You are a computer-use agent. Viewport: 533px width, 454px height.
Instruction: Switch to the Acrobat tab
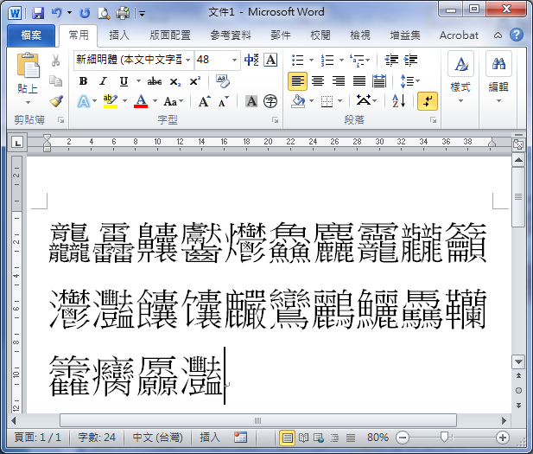(x=459, y=35)
